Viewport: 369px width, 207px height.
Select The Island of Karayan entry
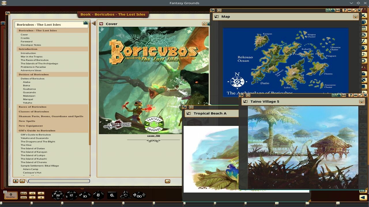click(34, 152)
